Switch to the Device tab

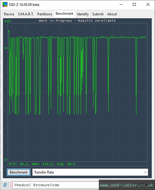coord(9,14)
